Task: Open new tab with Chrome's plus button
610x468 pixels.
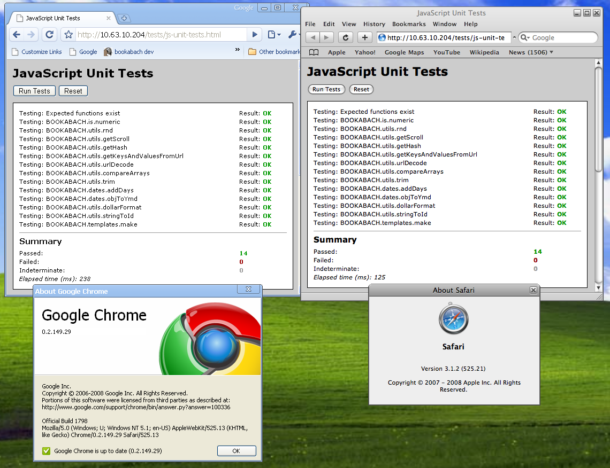Action: (124, 18)
